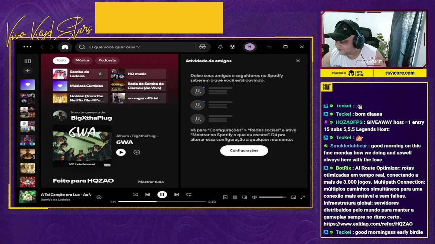
Task: Collapse Your Library sidebar icon
Action: coord(28,61)
